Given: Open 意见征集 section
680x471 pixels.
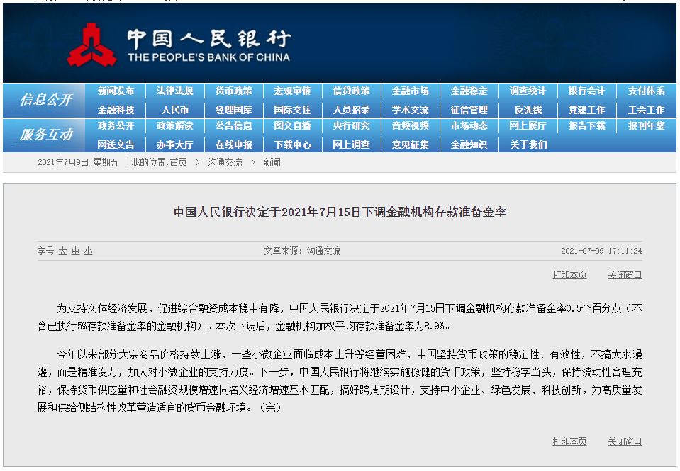Looking at the screenshot, I should [411, 144].
